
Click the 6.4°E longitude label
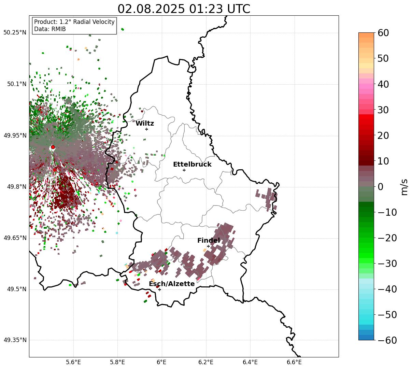pyautogui.click(x=250, y=362)
